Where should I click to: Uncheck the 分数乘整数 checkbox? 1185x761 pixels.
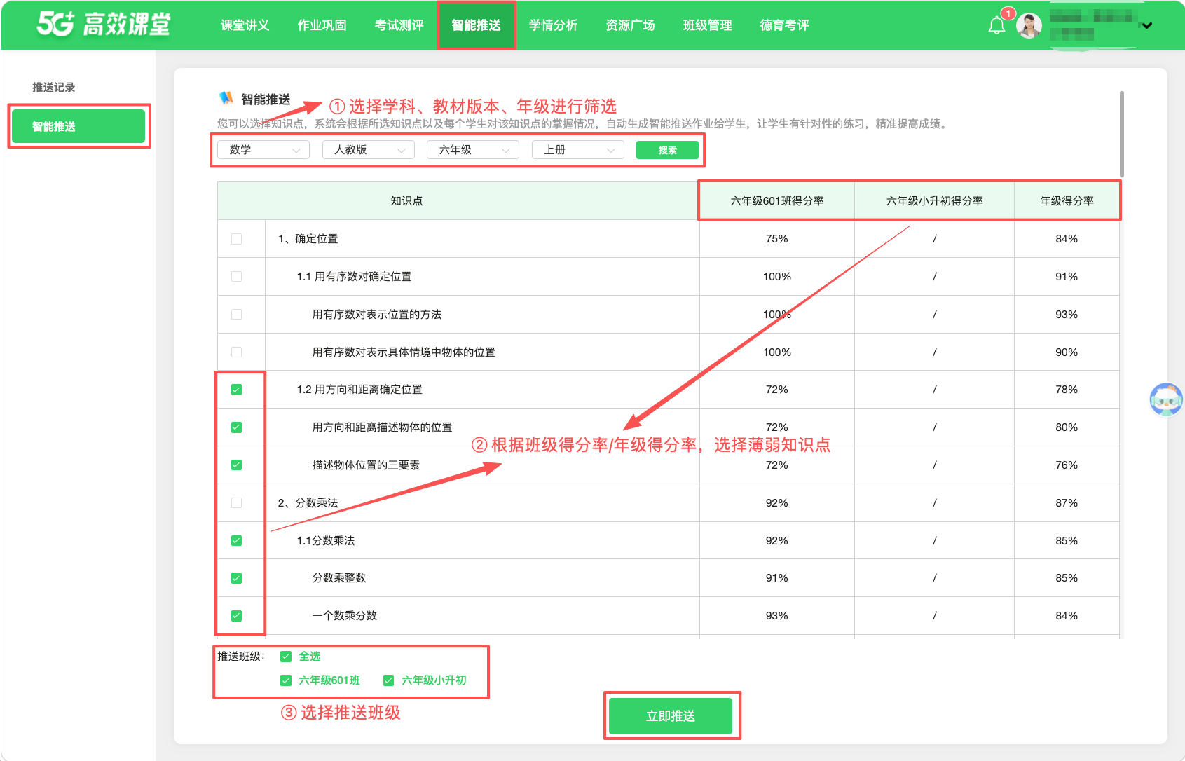pos(236,578)
